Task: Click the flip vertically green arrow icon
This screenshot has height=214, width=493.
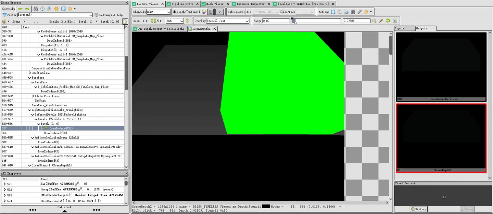Action: point(187,21)
